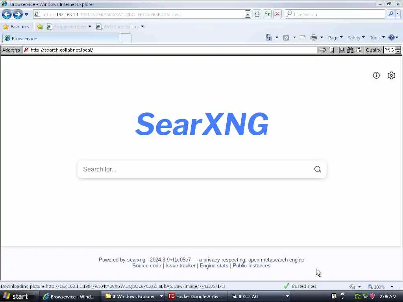The width and height of the screenshot is (403, 302).
Task: Open a new blank tab
Action: pos(126,39)
